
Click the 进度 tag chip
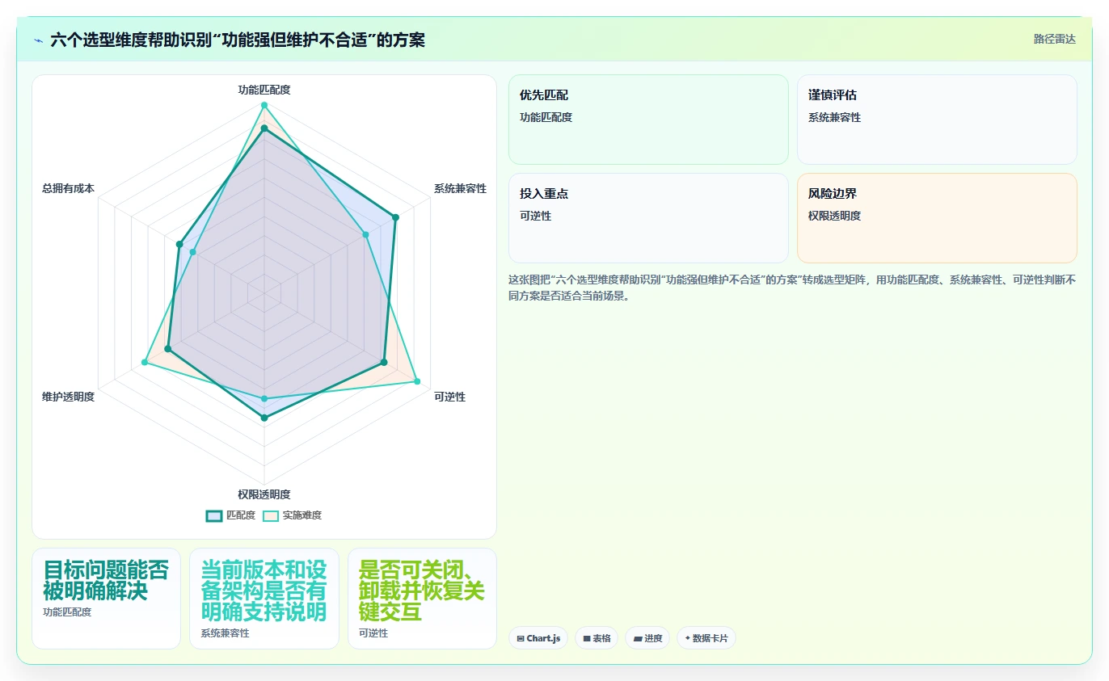click(x=647, y=638)
